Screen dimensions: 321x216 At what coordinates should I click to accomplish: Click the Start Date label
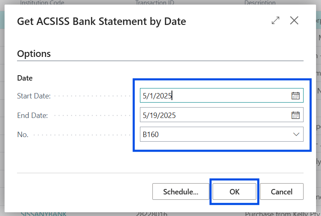34,96
